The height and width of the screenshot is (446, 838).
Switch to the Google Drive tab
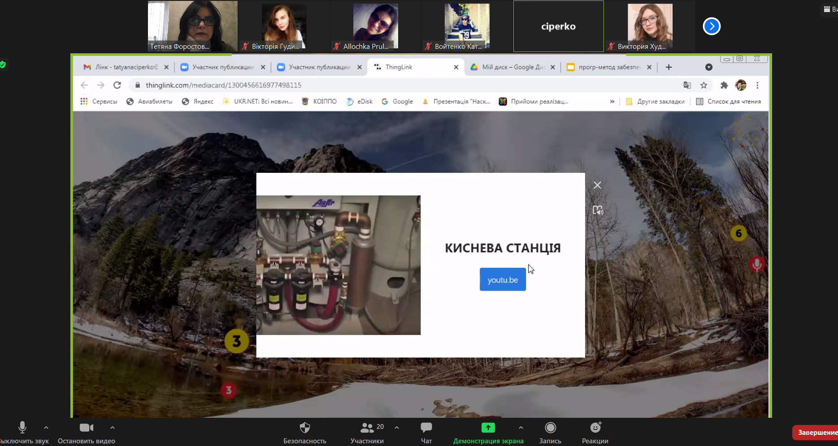(512, 67)
